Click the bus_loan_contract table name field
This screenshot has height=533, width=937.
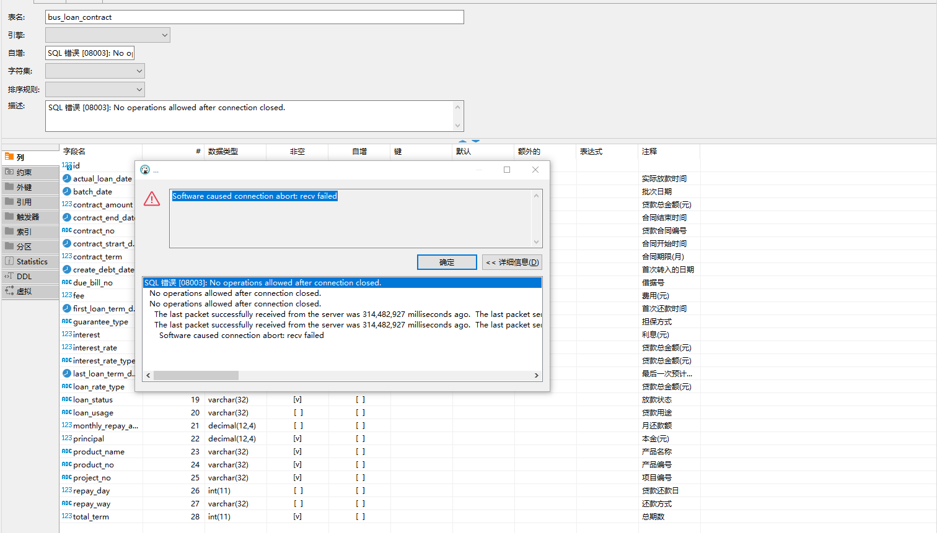[254, 17]
